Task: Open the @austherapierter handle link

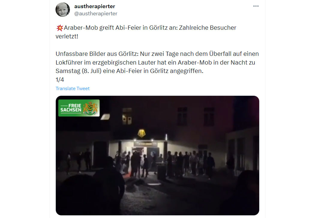Action: click(96, 14)
